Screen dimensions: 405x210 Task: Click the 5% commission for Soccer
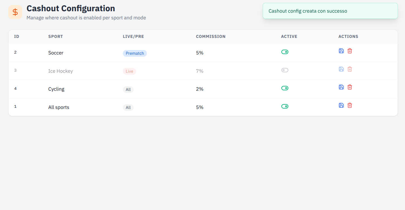pos(200,53)
